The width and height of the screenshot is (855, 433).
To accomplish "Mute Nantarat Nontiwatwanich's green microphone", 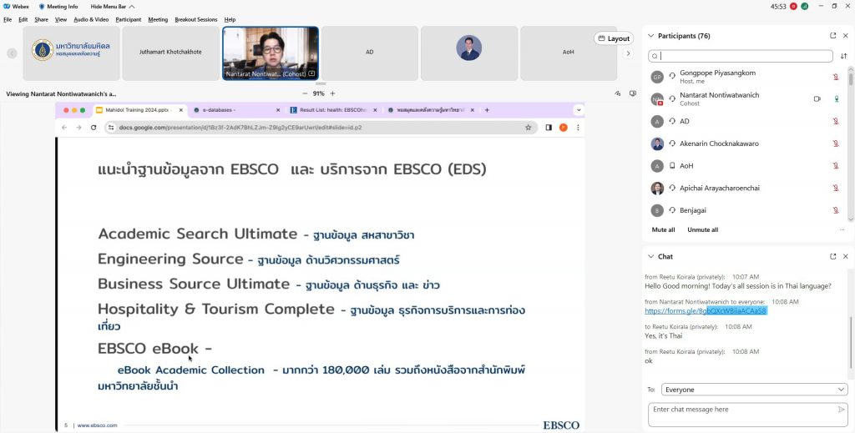I will point(836,98).
